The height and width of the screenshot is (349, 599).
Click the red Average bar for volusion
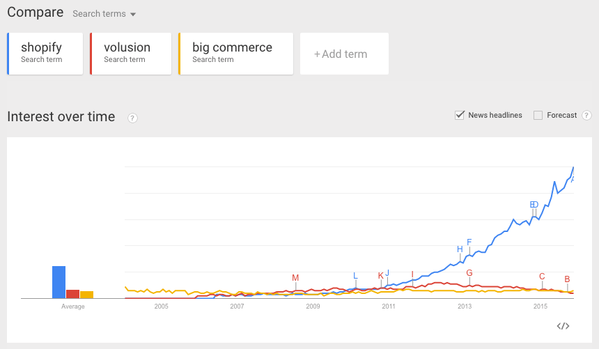click(72, 294)
